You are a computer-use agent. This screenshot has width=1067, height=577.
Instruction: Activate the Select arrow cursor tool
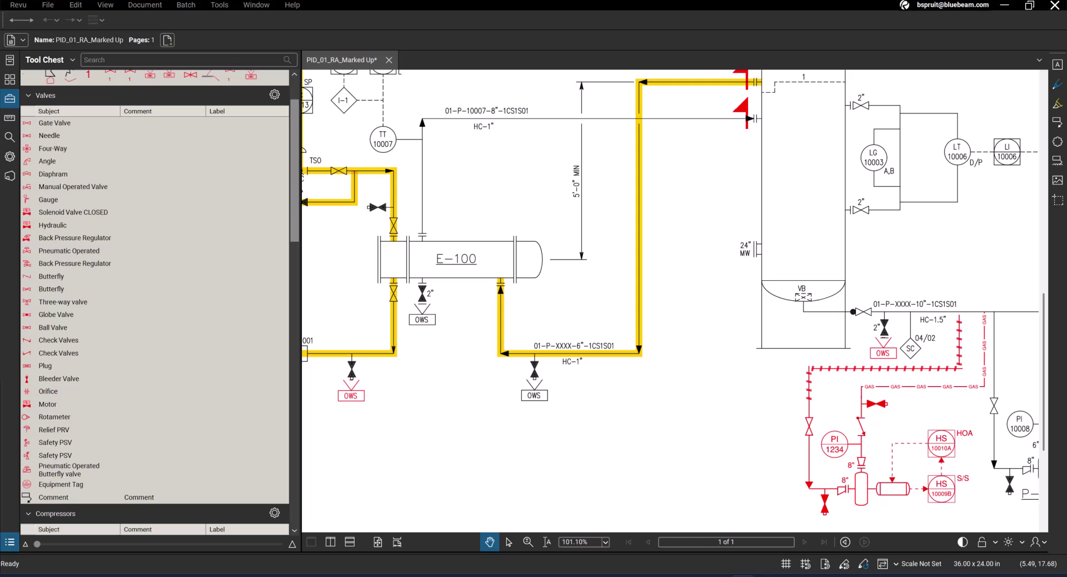[508, 542]
